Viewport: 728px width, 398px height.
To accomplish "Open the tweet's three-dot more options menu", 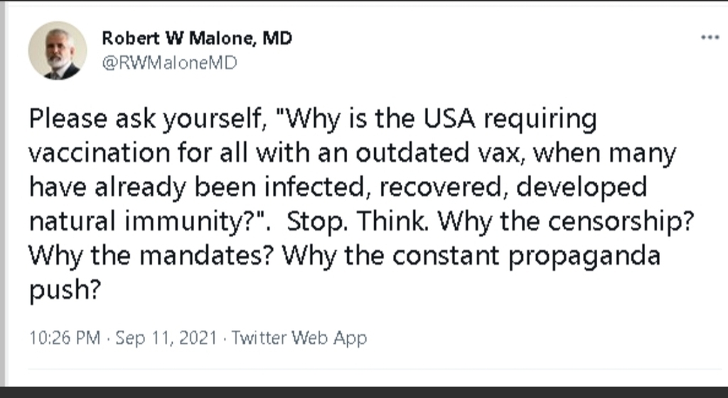I will coord(709,38).
